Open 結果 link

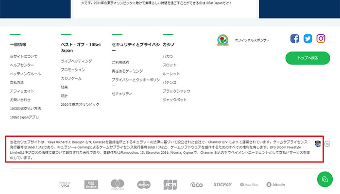(64, 87)
